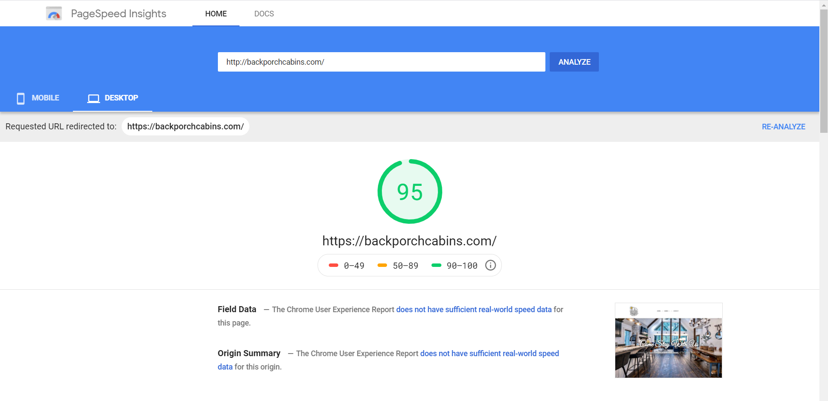Click the desktop laptop icon

pos(93,98)
